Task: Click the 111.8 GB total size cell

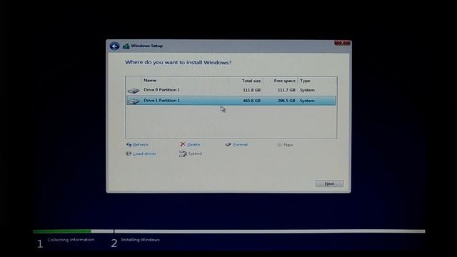Action: point(252,90)
